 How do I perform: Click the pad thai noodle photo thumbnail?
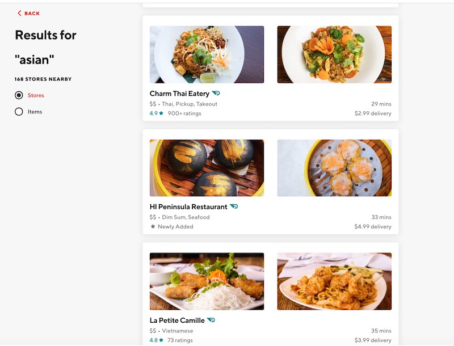pyautogui.click(x=207, y=54)
